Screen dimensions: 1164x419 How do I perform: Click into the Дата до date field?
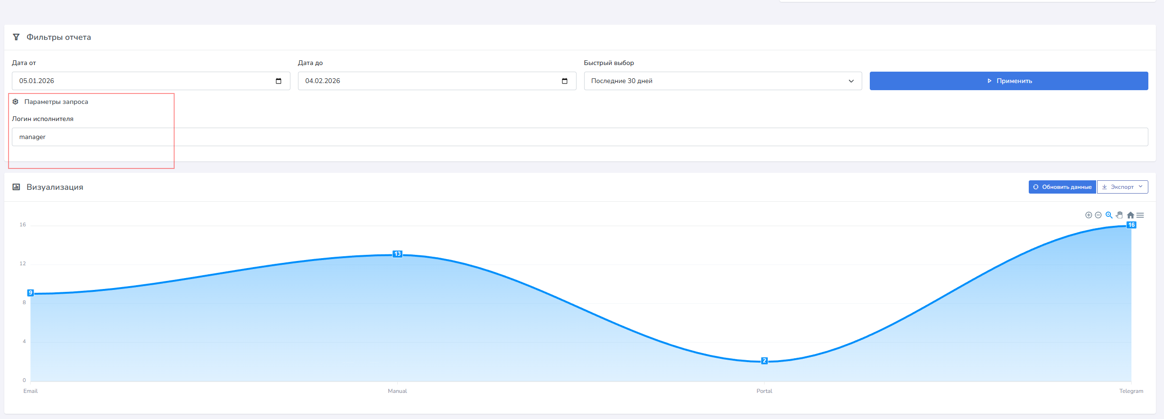pyautogui.click(x=427, y=81)
